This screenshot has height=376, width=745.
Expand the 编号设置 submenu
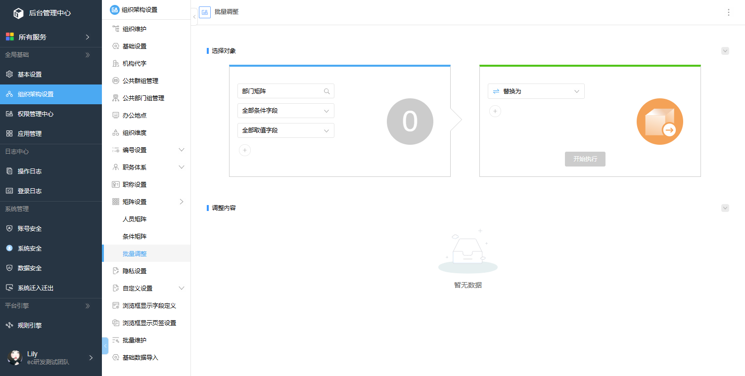click(x=182, y=150)
